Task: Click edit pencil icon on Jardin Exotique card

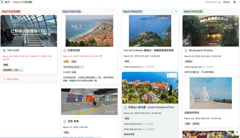Action: (x=169, y=75)
